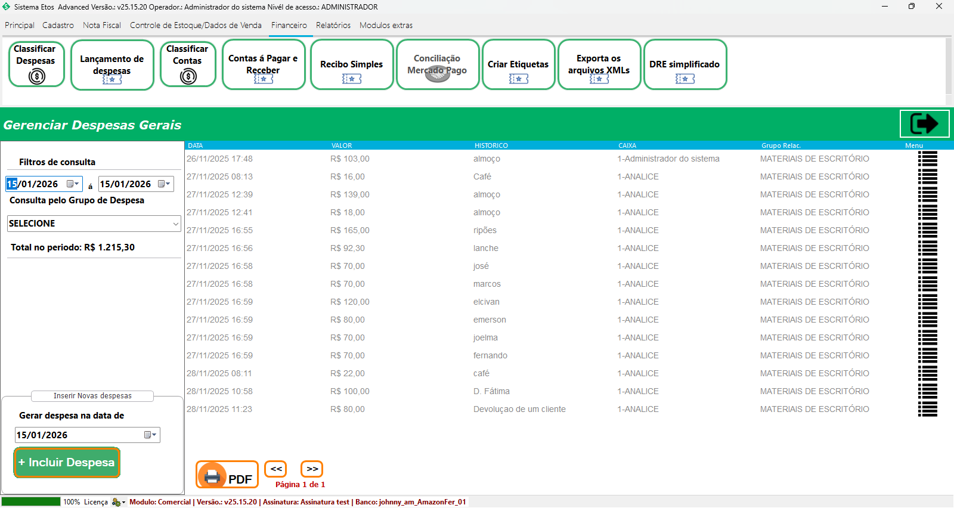Open Conciliação Mercado Pago
The image size is (954, 508).
click(x=437, y=65)
